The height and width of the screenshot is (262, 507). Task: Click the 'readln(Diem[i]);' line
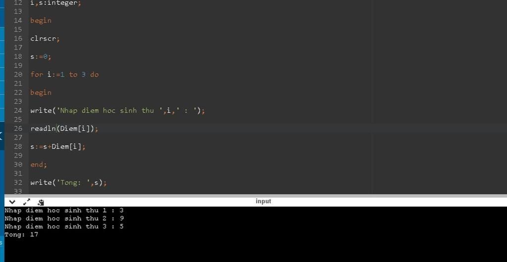[x=64, y=129]
